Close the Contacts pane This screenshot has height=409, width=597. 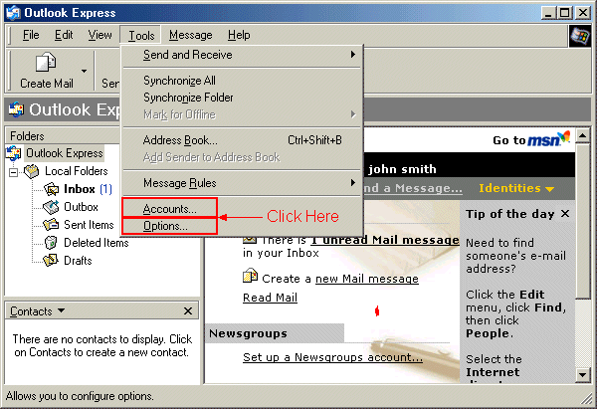coord(188,311)
